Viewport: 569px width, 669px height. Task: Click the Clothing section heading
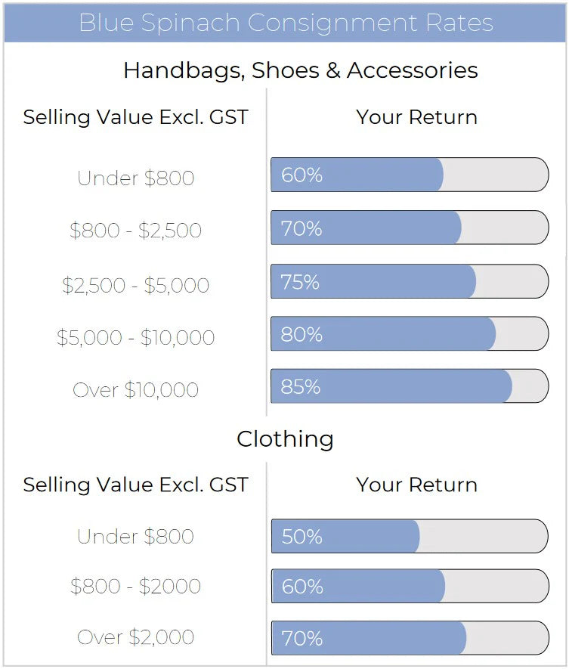click(285, 439)
